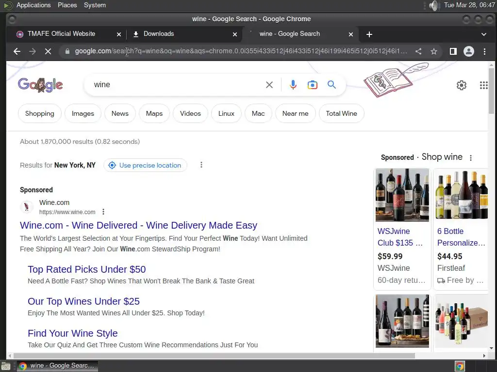This screenshot has width=497, height=372.
Task: Search by image with the camera icon
Action: 313,85
